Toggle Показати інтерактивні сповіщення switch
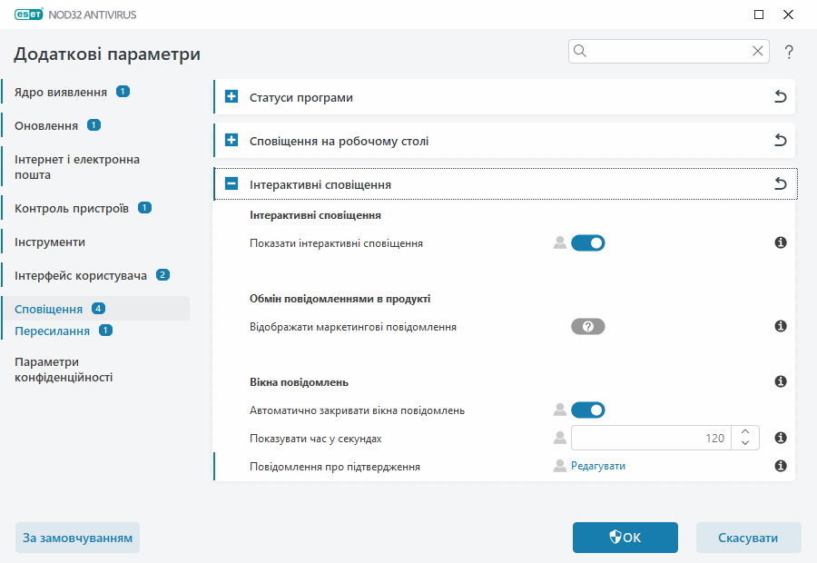817x563 pixels. pos(587,243)
